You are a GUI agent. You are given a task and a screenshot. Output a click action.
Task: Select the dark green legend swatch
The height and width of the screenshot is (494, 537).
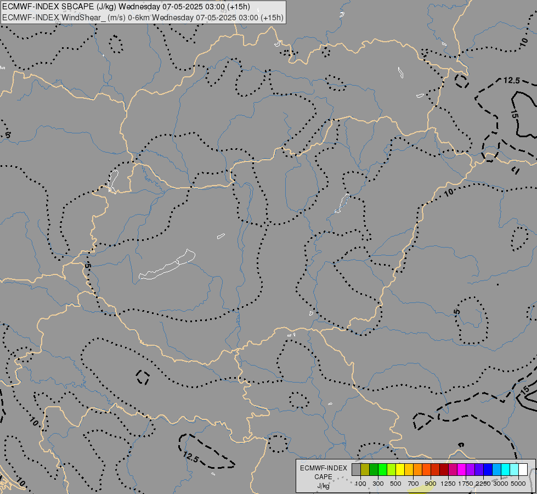click(374, 470)
